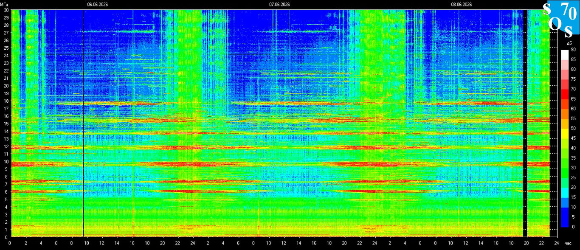
Task: Click the 21 MHz label on frequency axis
Action: click(x=6, y=78)
